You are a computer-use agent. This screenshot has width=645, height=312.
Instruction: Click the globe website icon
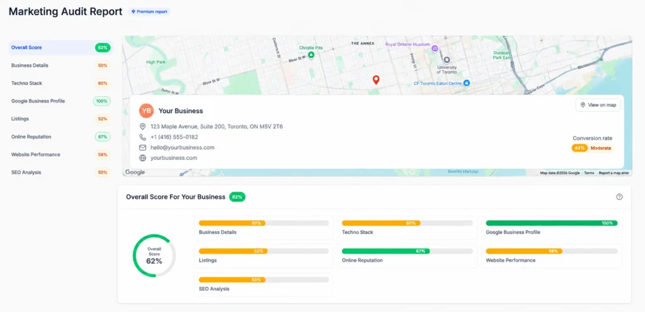tap(143, 158)
